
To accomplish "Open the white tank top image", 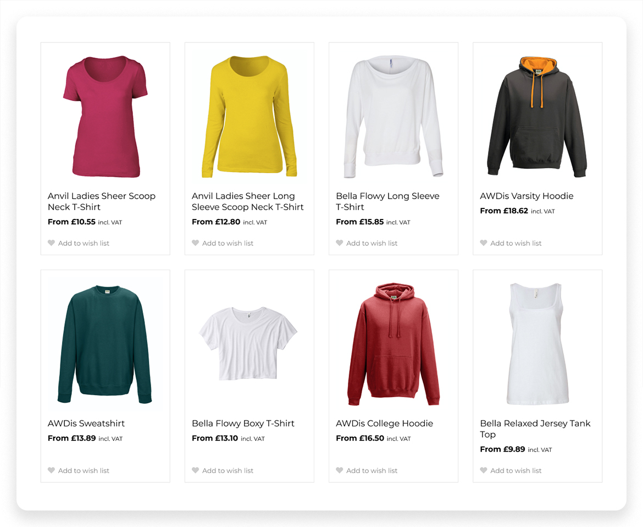I will 537,344.
